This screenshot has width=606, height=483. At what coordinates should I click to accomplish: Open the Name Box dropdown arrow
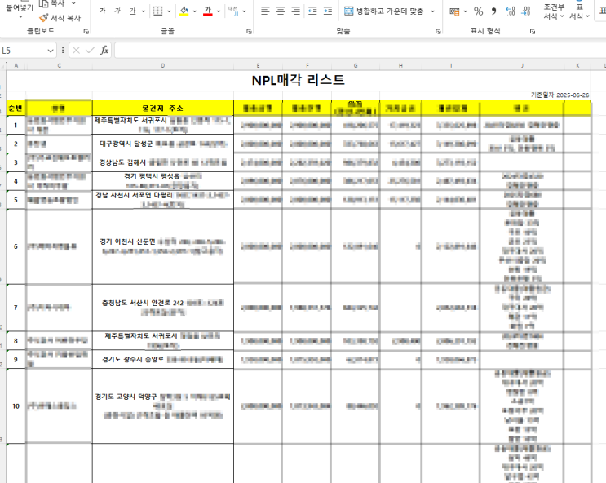pyautogui.click(x=51, y=51)
